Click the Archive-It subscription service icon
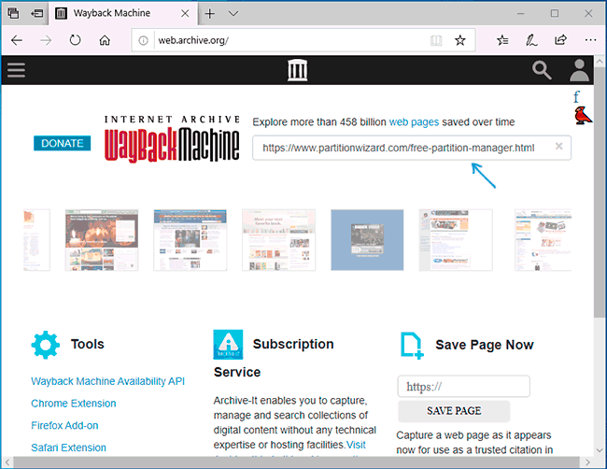Image resolution: width=607 pixels, height=469 pixels. click(x=228, y=345)
